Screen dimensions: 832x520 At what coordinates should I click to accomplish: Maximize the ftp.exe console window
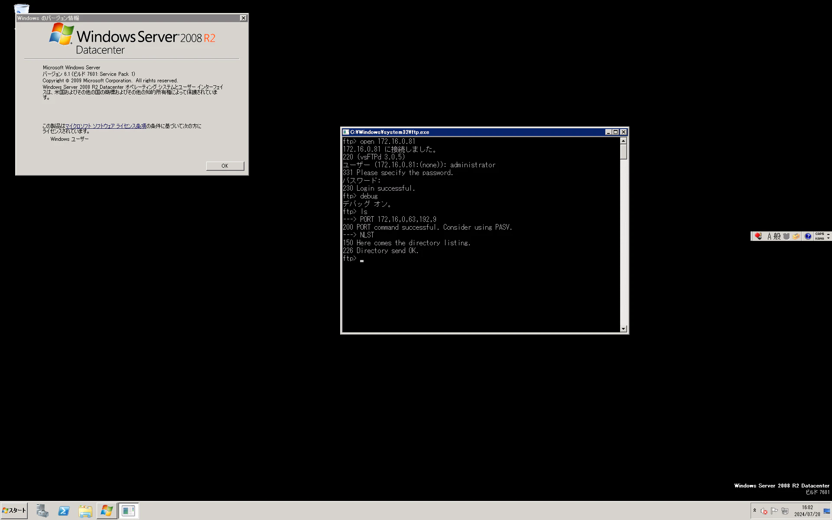tap(615, 132)
